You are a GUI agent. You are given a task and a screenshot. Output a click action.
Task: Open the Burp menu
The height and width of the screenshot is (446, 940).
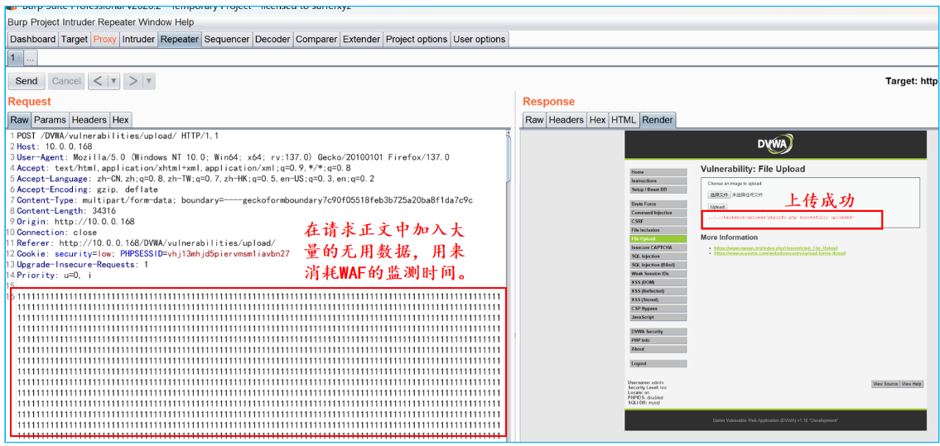[18, 22]
